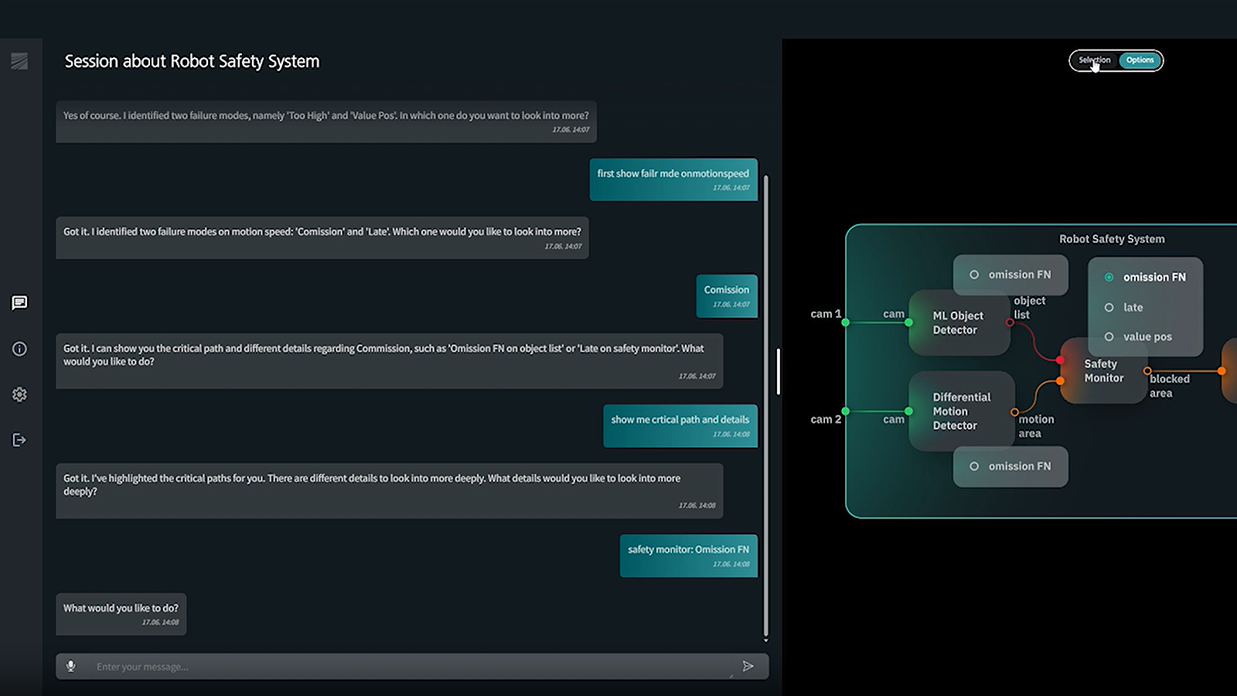Click the chat vertical scrollbar

[x=766, y=402]
